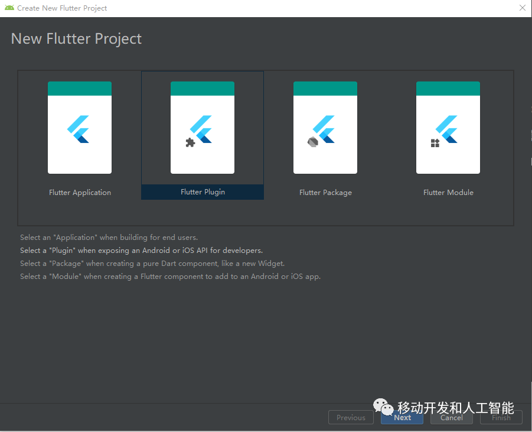Click the Flutter Module label
Image resolution: width=532 pixels, height=432 pixels.
coord(448,193)
